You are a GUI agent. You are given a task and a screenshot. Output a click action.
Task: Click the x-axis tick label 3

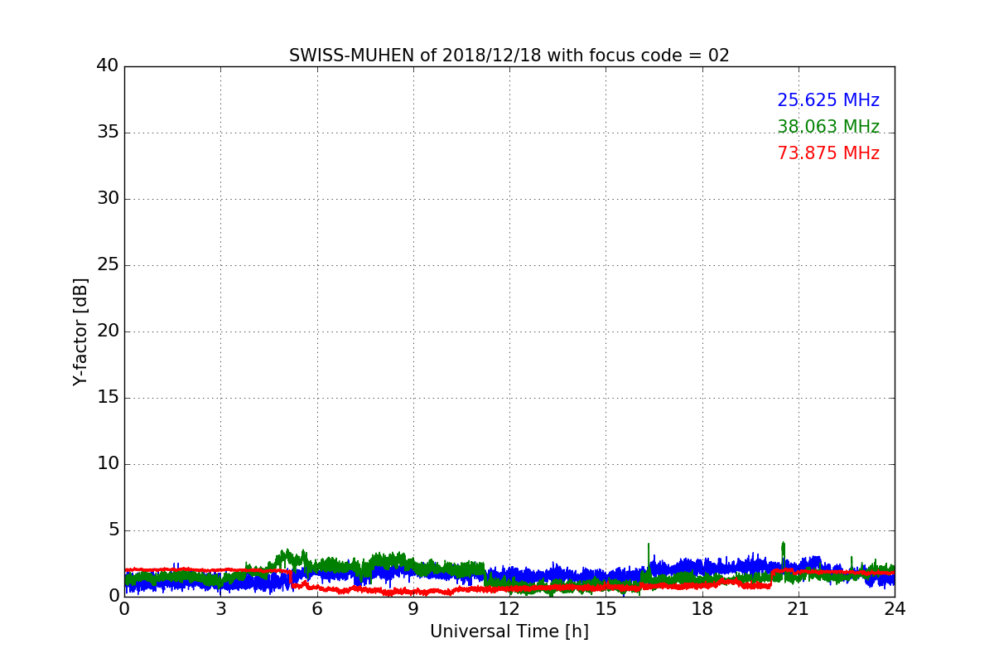pyautogui.click(x=220, y=608)
